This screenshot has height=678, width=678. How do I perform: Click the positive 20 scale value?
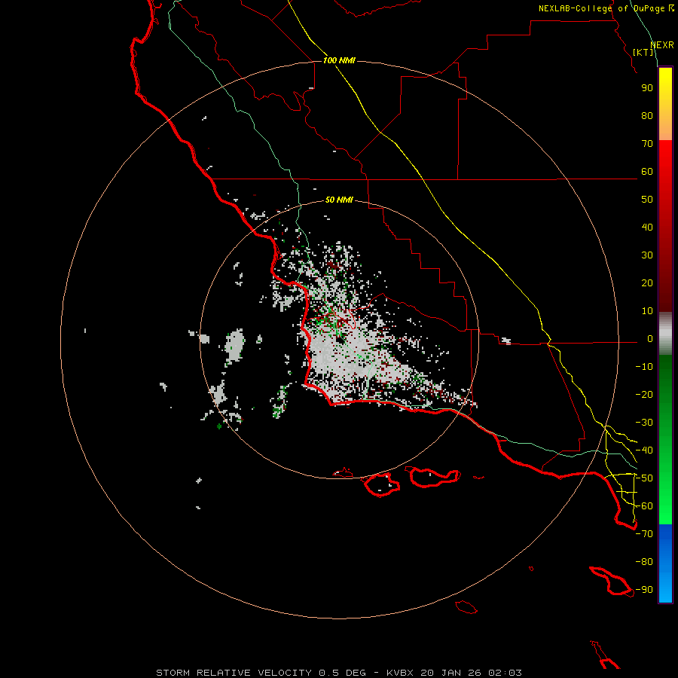[647, 283]
